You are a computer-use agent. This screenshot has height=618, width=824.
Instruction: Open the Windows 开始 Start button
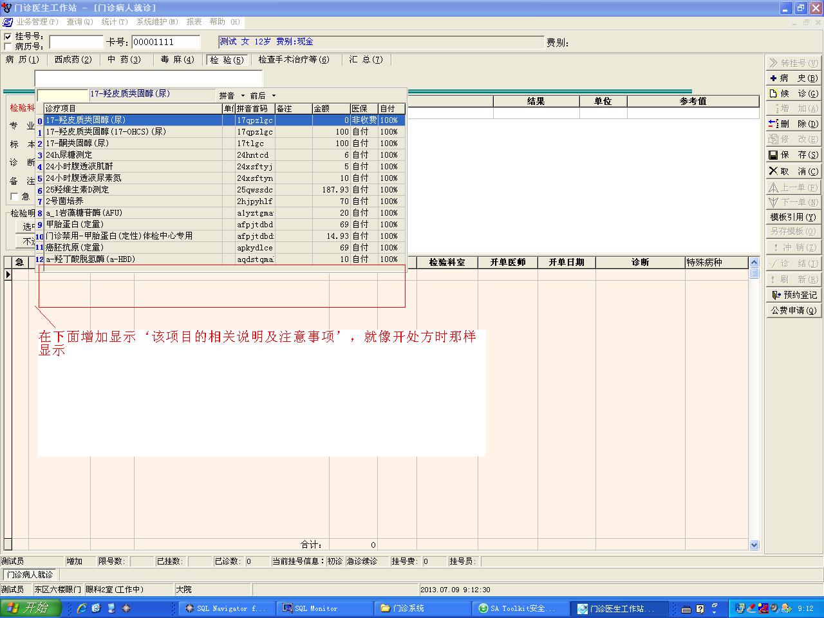[x=31, y=608]
